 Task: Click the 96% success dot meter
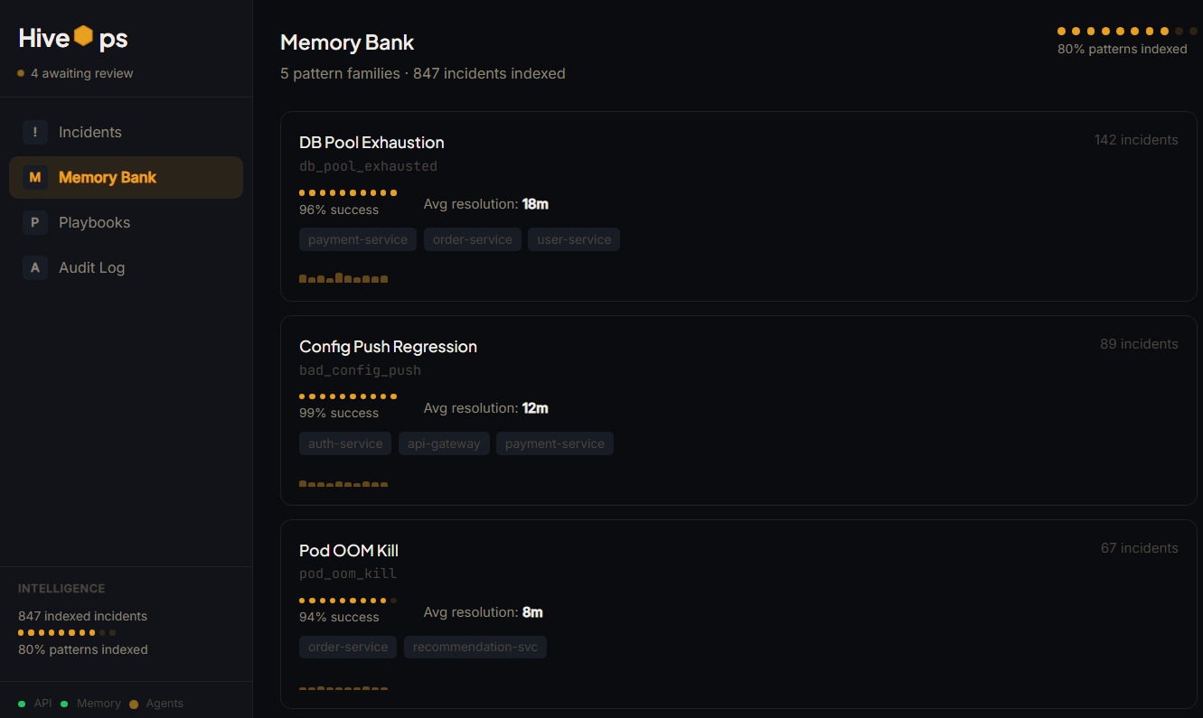point(348,192)
